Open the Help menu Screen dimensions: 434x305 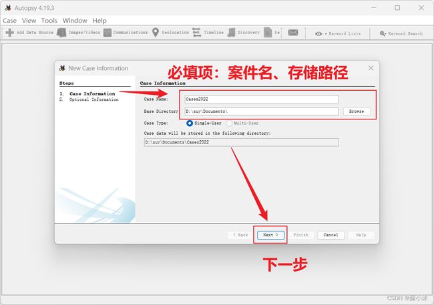(99, 21)
